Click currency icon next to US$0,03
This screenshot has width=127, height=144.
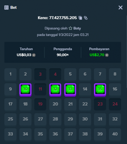34,55
